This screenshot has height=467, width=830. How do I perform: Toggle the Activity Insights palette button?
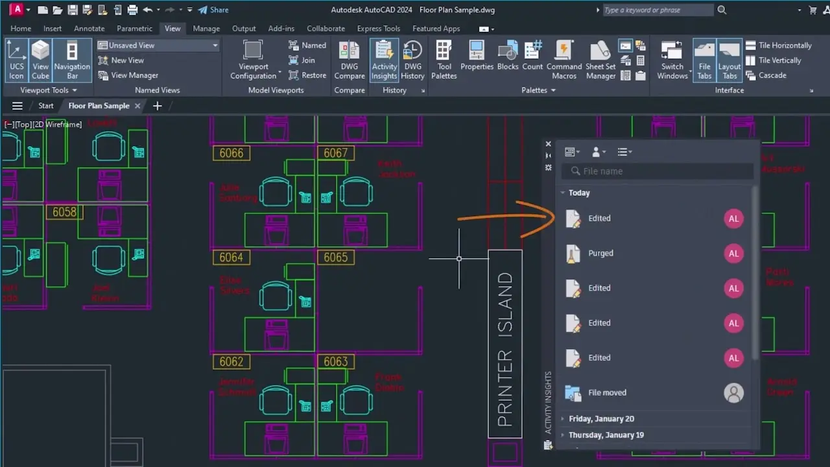pyautogui.click(x=385, y=60)
